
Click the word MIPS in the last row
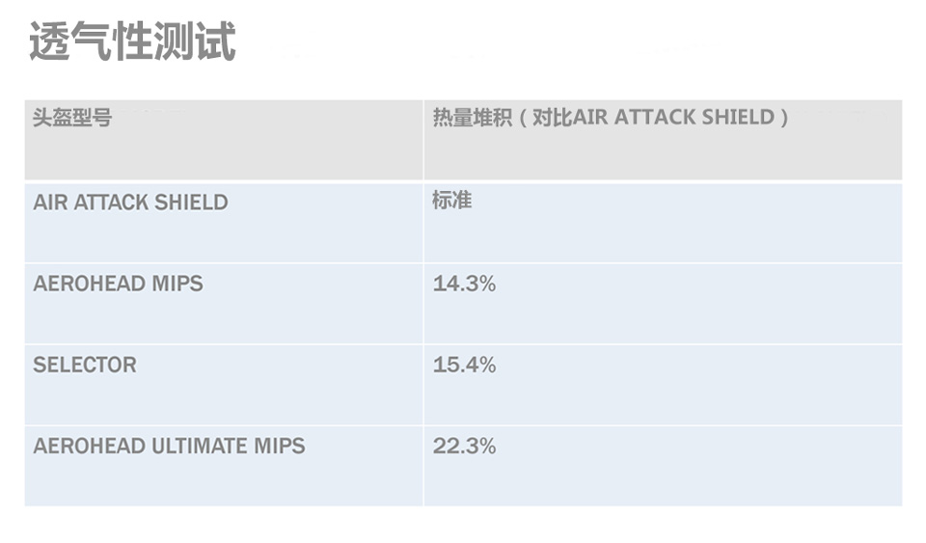coord(280,446)
